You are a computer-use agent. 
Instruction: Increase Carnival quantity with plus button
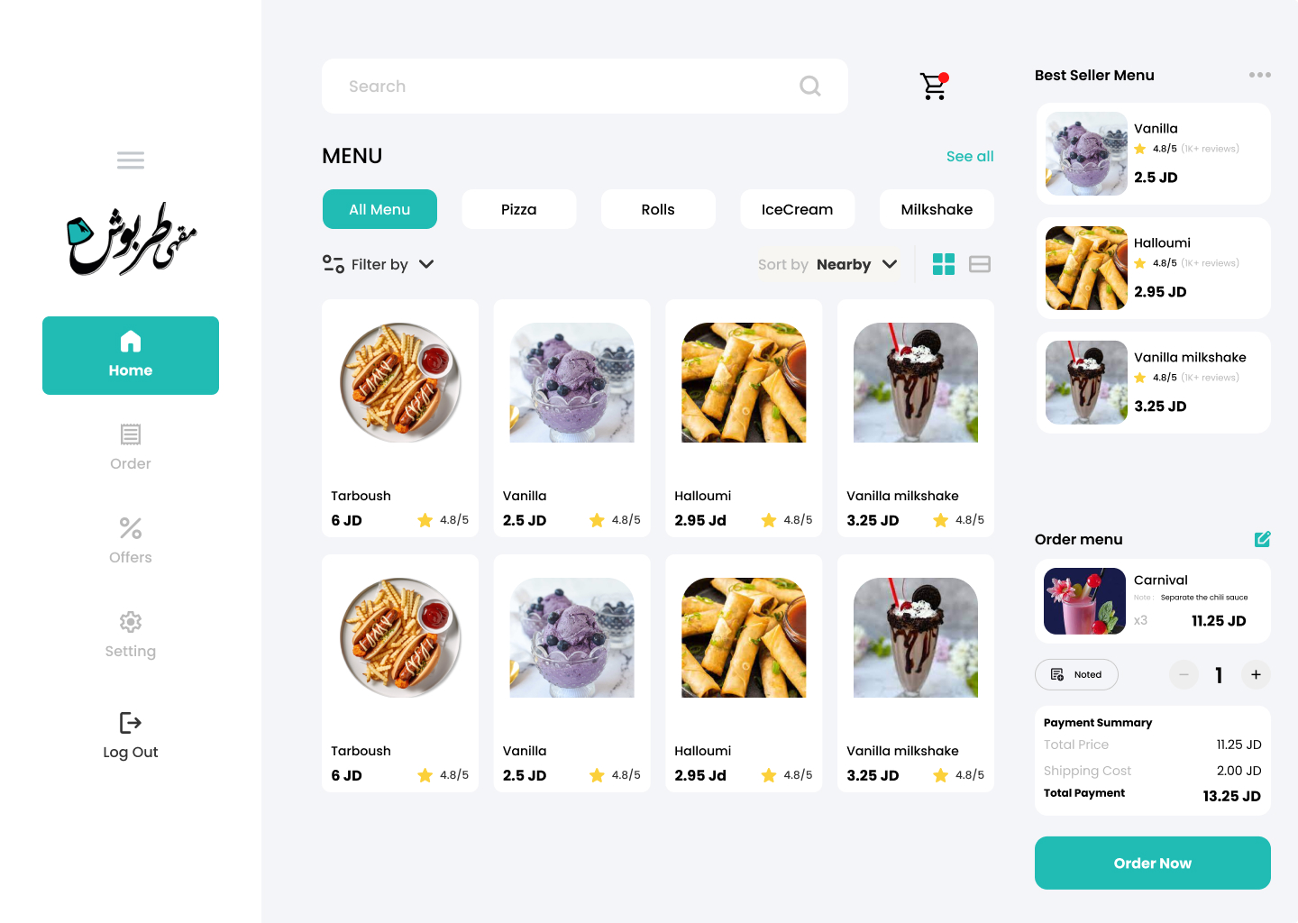point(1256,674)
